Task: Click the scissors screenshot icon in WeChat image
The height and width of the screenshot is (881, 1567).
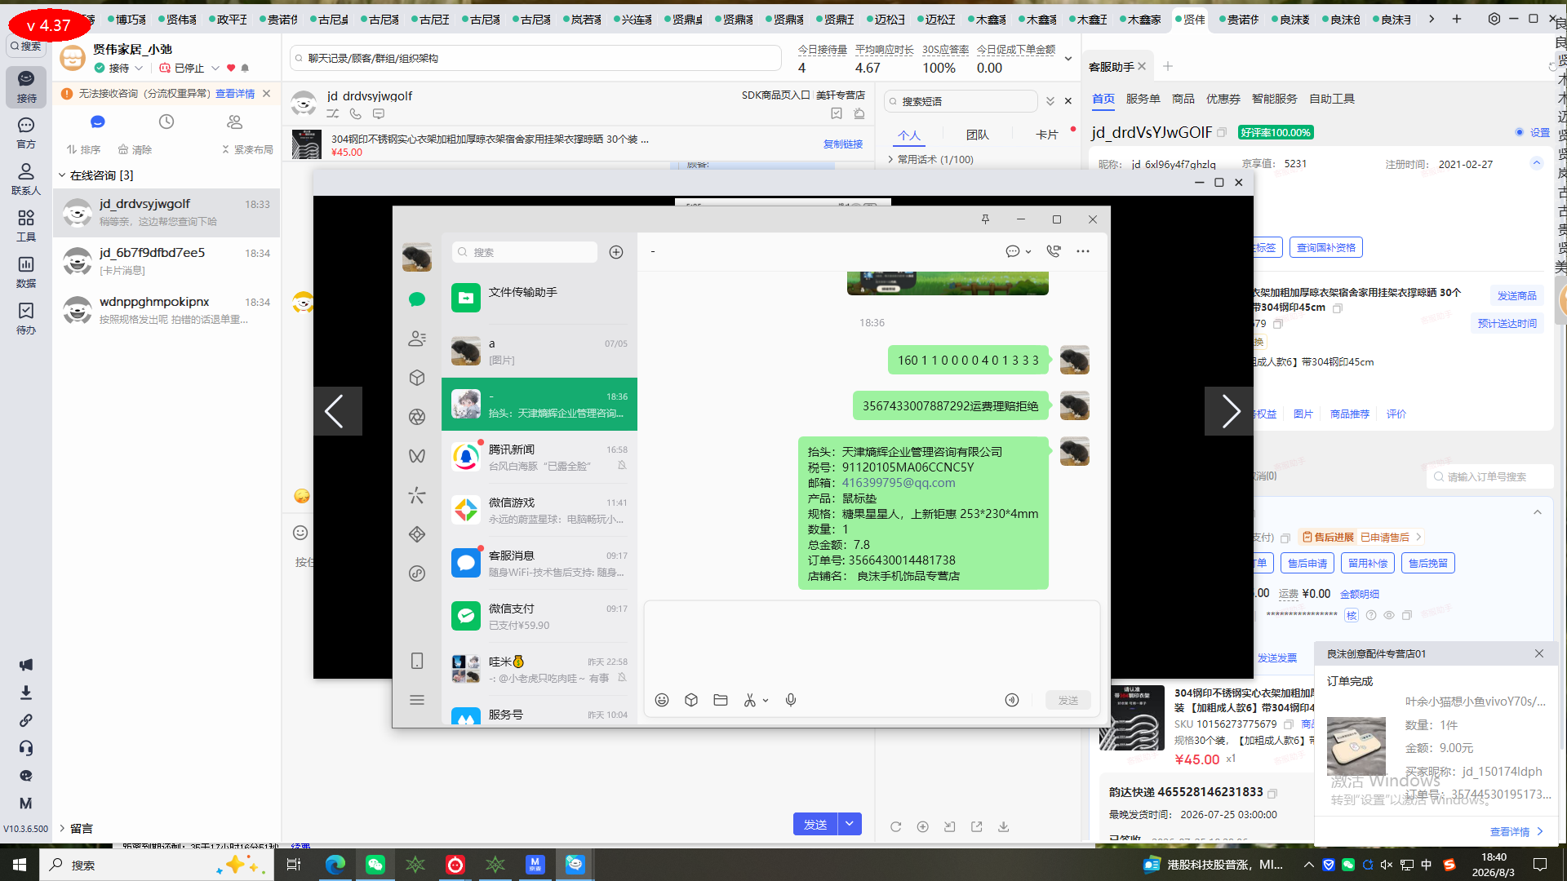Action: point(750,700)
